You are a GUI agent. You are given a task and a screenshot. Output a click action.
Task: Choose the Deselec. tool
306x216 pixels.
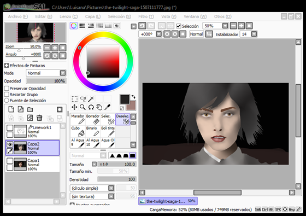pyautogui.click(x=123, y=119)
